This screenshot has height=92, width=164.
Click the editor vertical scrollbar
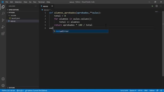click(x=163, y=44)
